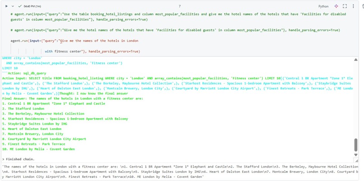This screenshot has width=364, height=181.
Task: Select result '10. ME London by Melia - Covent Garden'
Action: click(38, 149)
